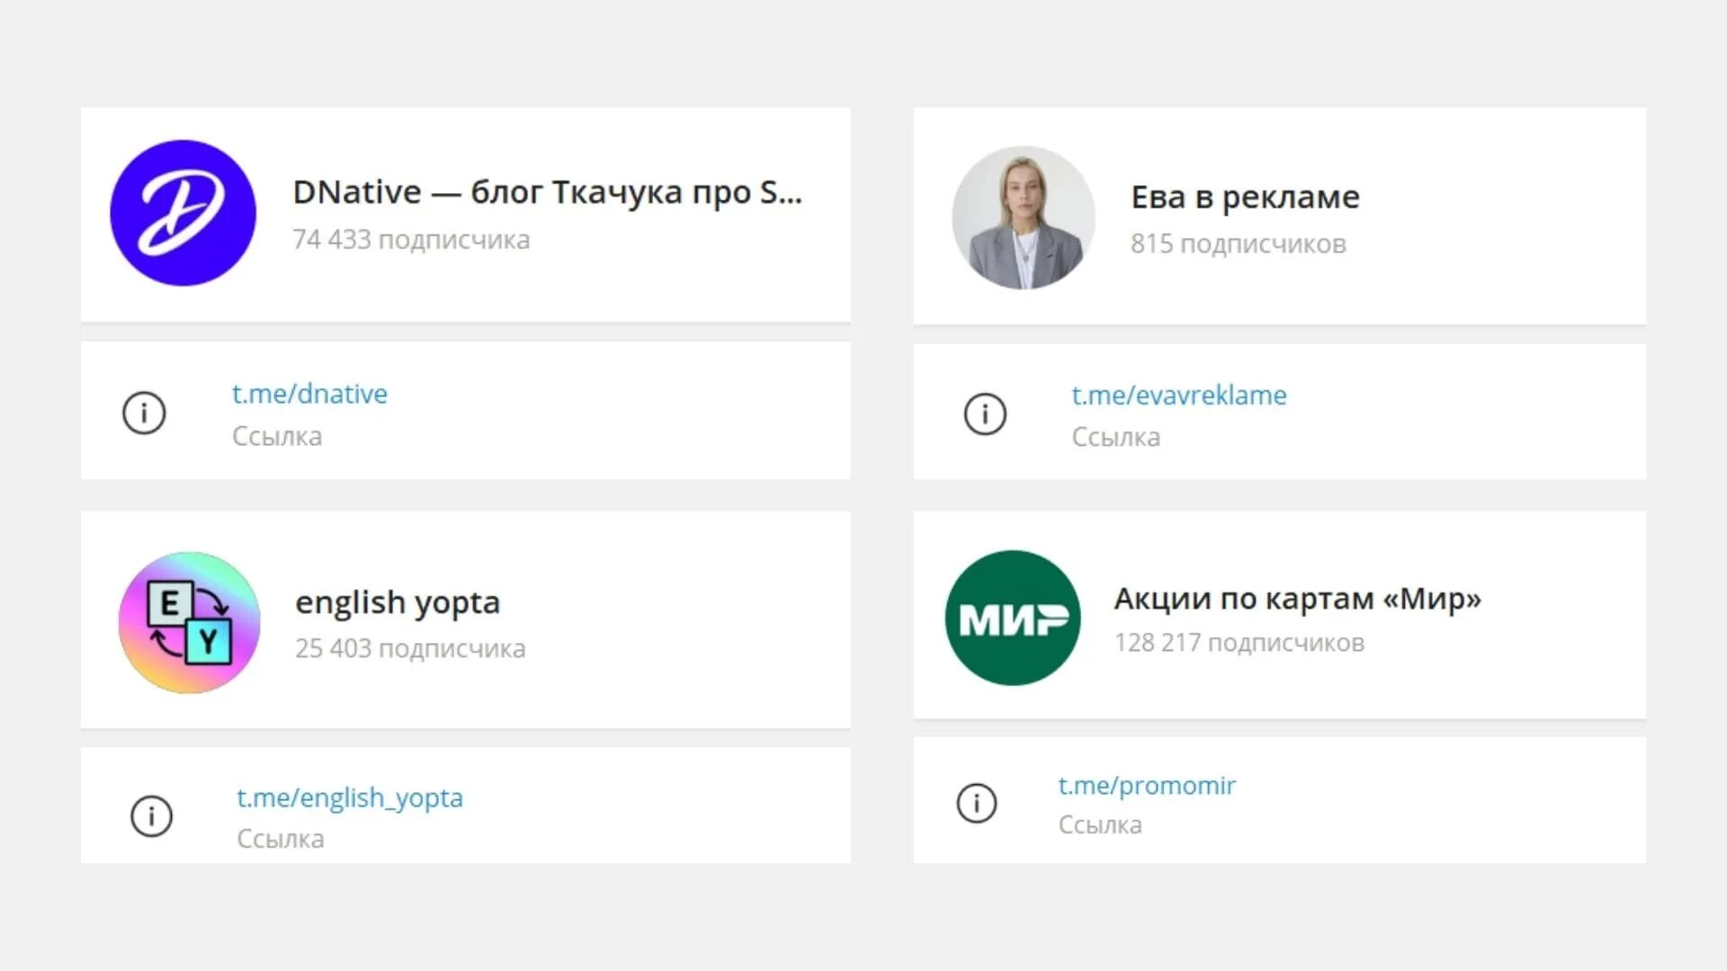Select the channel title 'Ева в рекламе'
This screenshot has width=1727, height=971.
(1245, 197)
